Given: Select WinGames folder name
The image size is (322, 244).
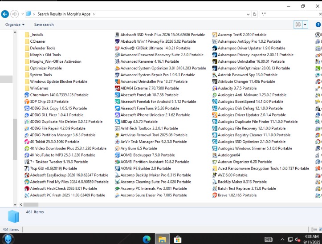Looking at the screenshot, I should [x=39, y=88].
